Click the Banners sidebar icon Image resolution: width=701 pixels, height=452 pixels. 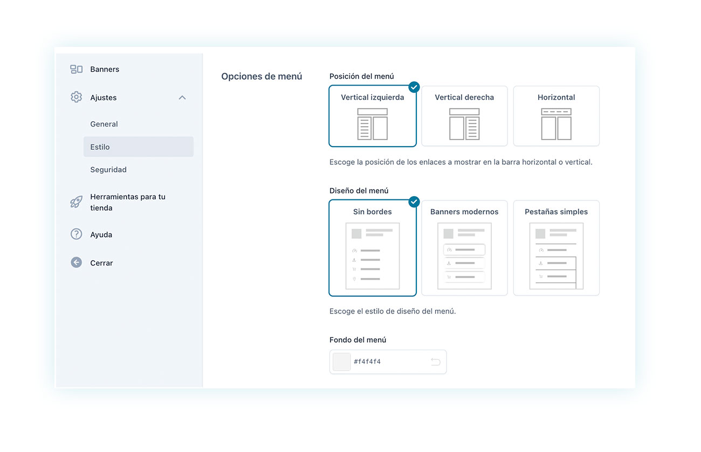(76, 69)
